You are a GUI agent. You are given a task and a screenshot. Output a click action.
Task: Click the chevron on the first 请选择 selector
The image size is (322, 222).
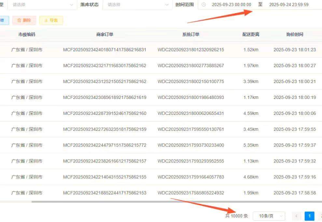[x=72, y=5]
